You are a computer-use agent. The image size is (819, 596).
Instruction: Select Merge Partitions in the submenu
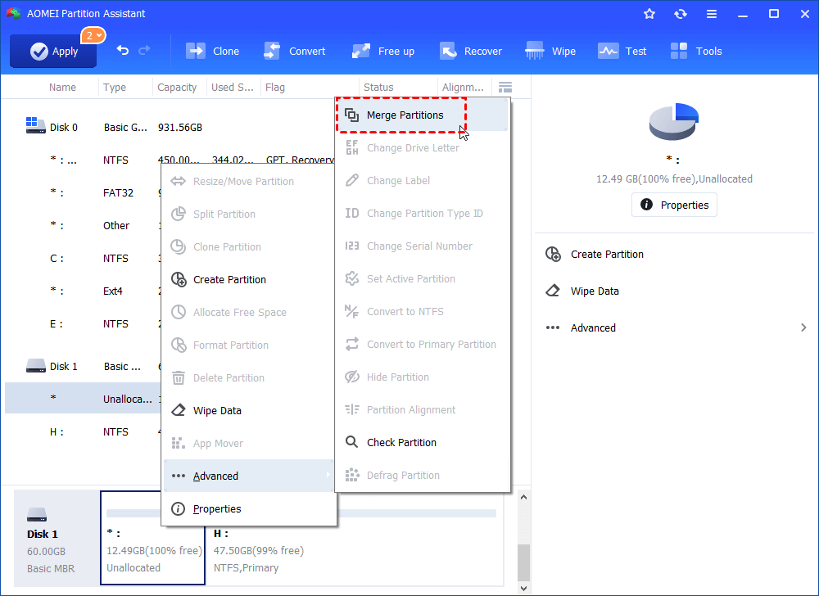point(422,115)
